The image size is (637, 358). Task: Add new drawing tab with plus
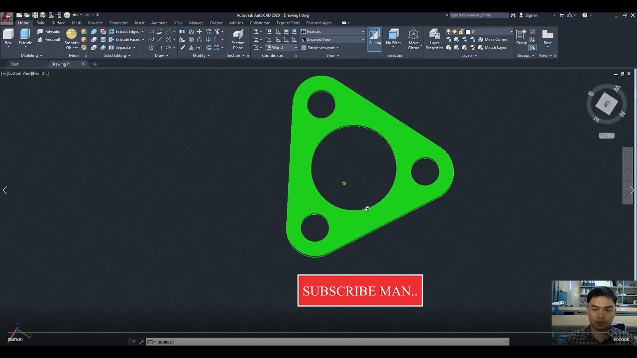(95, 64)
